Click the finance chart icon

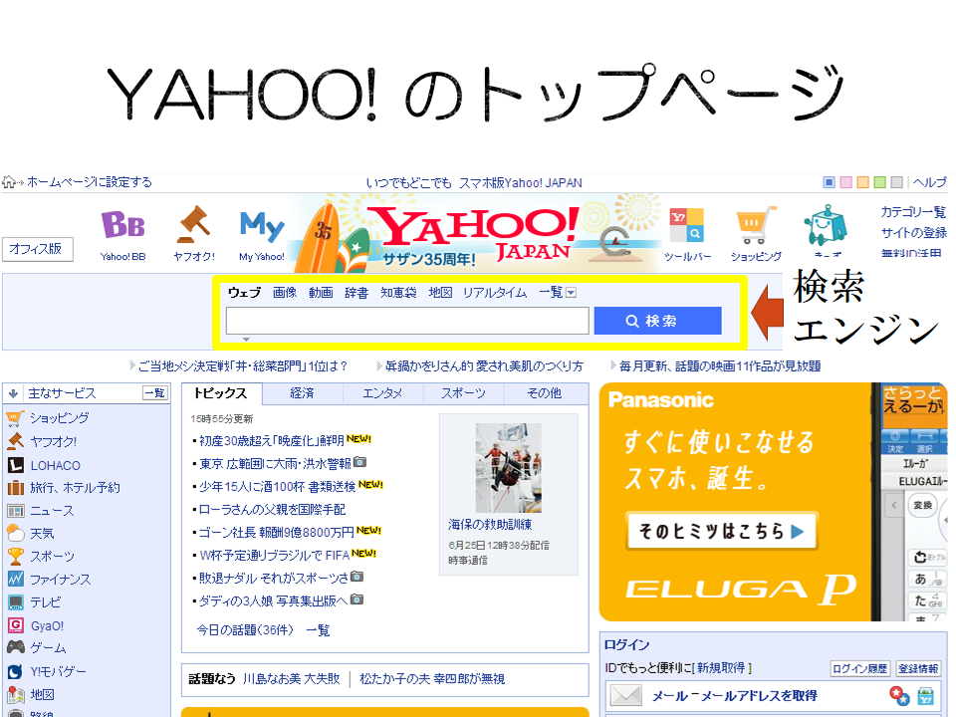click(15, 579)
